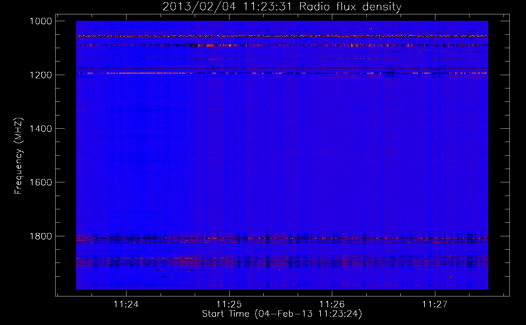Select the 1400 frequency axis label
526x325 pixels.
(x=41, y=129)
